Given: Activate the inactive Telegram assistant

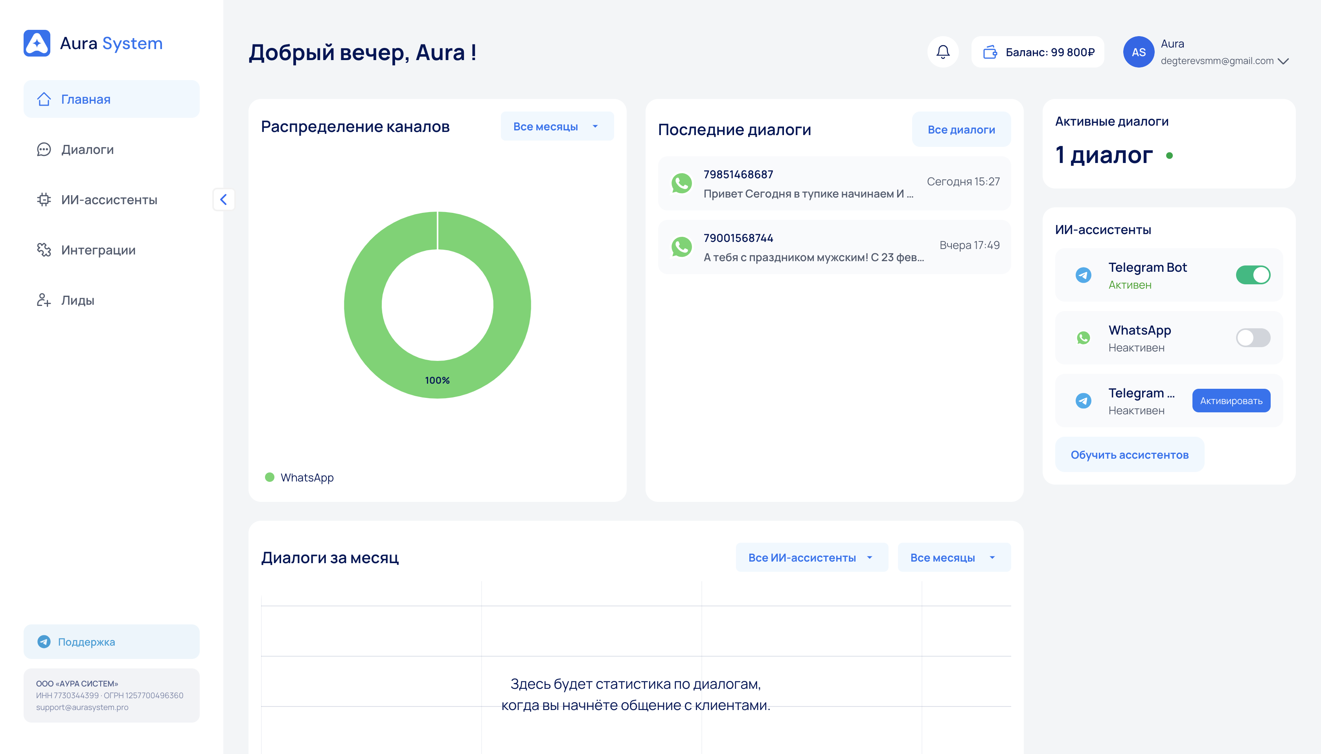Looking at the screenshot, I should pyautogui.click(x=1231, y=401).
